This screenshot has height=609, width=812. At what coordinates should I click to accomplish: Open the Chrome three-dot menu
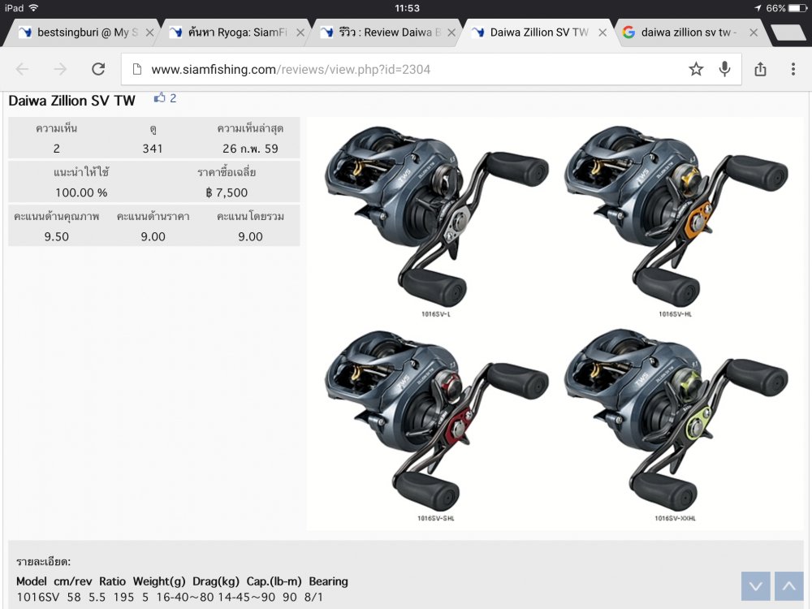pyautogui.click(x=793, y=69)
